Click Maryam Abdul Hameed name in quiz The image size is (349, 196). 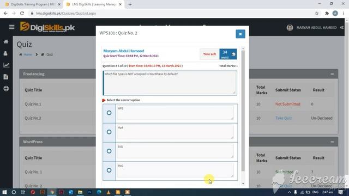click(x=124, y=51)
